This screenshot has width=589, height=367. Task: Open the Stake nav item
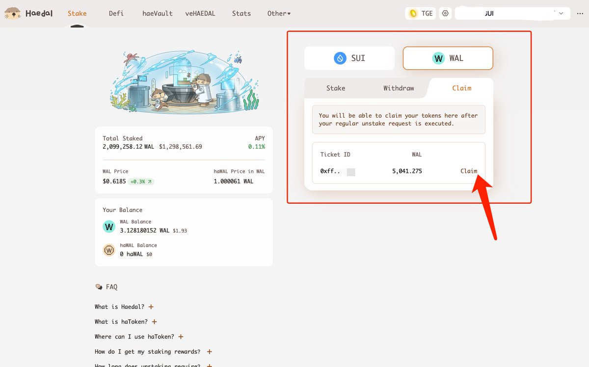[77, 13]
